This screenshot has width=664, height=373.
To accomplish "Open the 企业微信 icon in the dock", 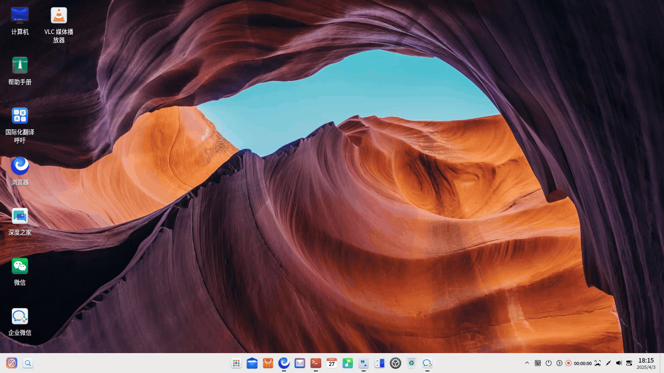I will (x=427, y=363).
